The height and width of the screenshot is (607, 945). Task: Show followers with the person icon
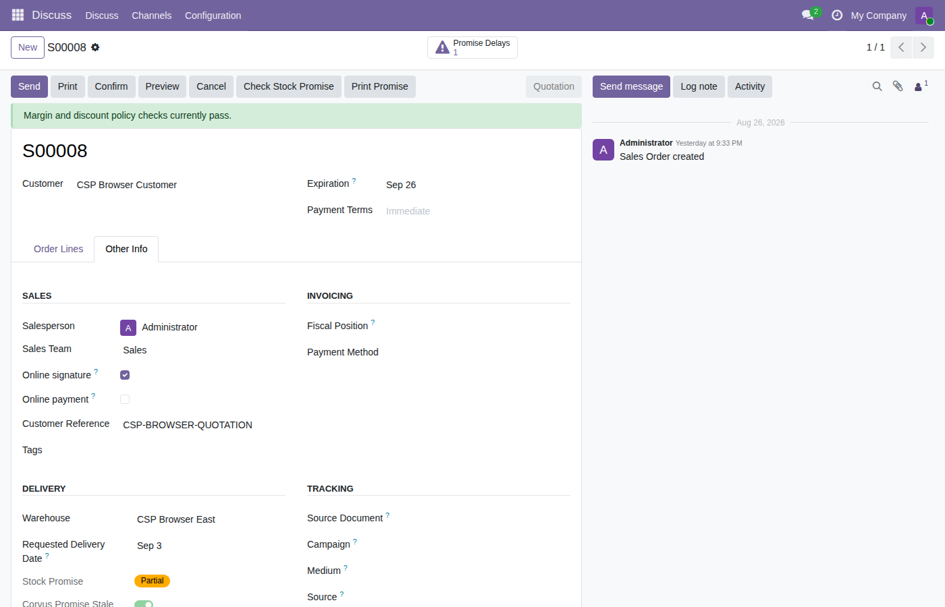pyautogui.click(x=921, y=86)
